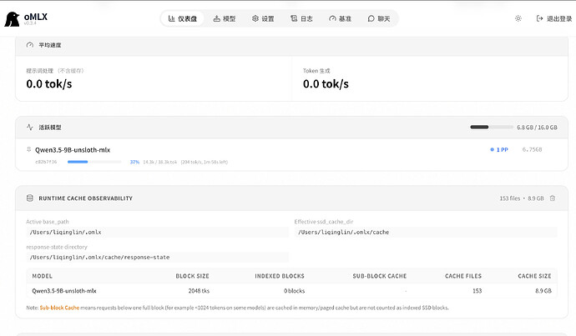Toggle light/dark theme sun icon
576x336 pixels.
[x=518, y=18]
